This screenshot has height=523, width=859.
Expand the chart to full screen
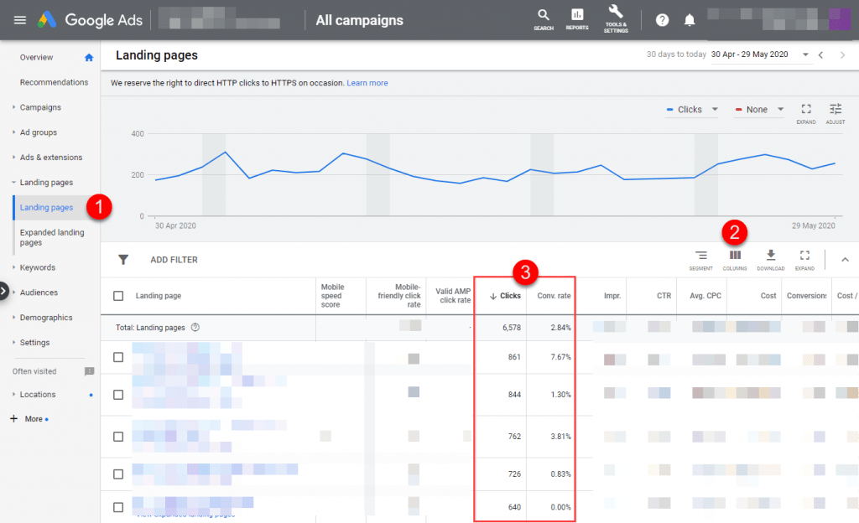[806, 112]
